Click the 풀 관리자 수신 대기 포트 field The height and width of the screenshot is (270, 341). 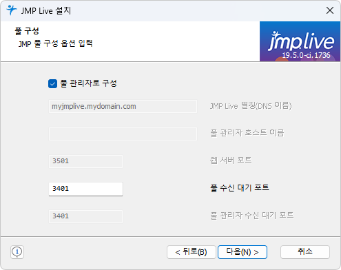[85, 216]
